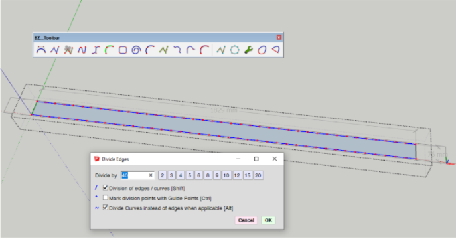Choose preset division value 10
Screen dimensions: 456x239
click(x=226, y=175)
